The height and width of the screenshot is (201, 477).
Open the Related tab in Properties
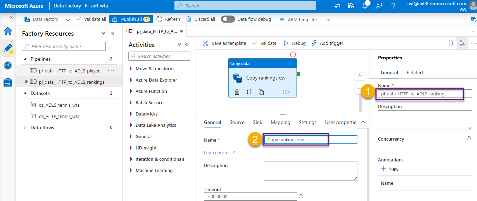coord(414,72)
